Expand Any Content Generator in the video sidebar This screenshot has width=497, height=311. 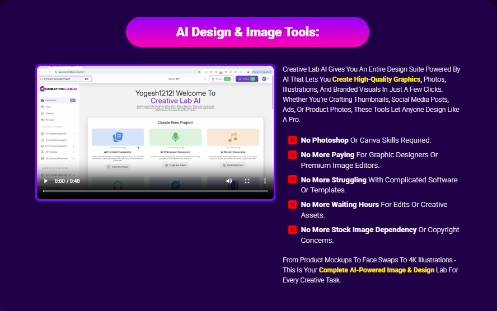(58, 158)
